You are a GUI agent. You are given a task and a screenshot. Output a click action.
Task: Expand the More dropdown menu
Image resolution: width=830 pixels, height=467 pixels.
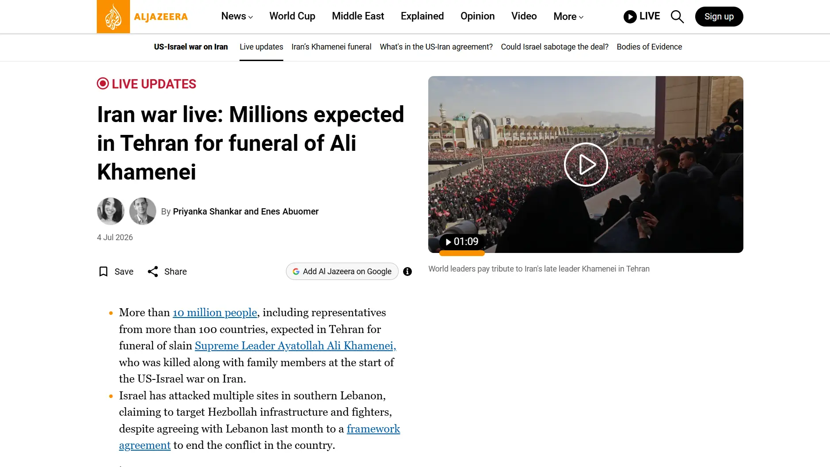point(568,16)
